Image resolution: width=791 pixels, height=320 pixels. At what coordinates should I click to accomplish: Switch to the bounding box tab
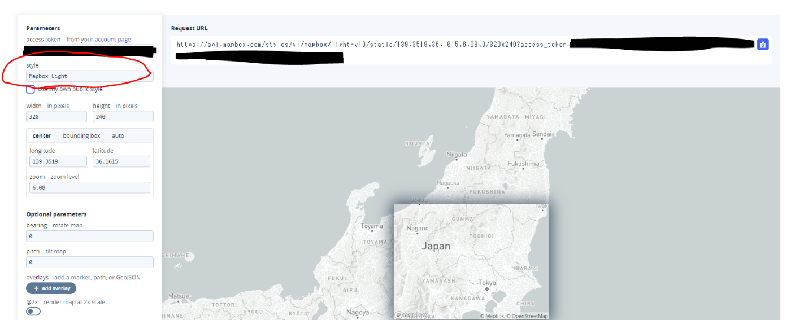point(81,136)
